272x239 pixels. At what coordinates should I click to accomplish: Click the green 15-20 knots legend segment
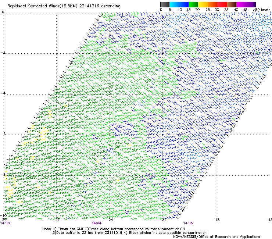[193, 4]
